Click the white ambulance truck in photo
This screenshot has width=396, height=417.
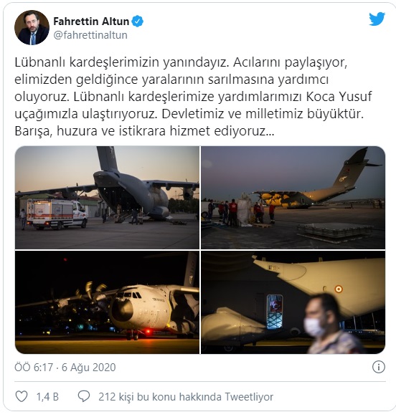57,214
